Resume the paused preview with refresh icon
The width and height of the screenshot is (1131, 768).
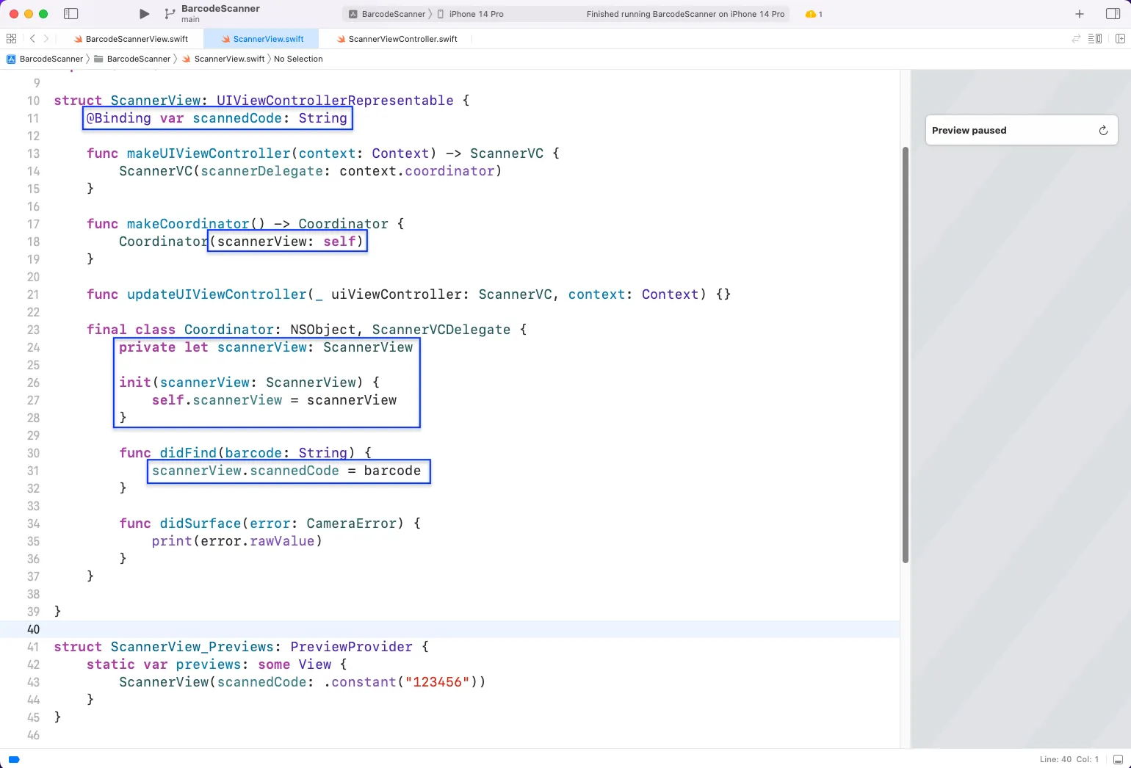[x=1103, y=130]
